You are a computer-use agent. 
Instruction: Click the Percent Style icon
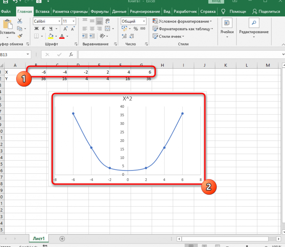tap(135, 29)
